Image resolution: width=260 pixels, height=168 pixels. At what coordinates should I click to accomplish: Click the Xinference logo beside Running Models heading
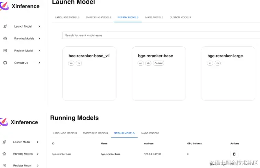4,122
